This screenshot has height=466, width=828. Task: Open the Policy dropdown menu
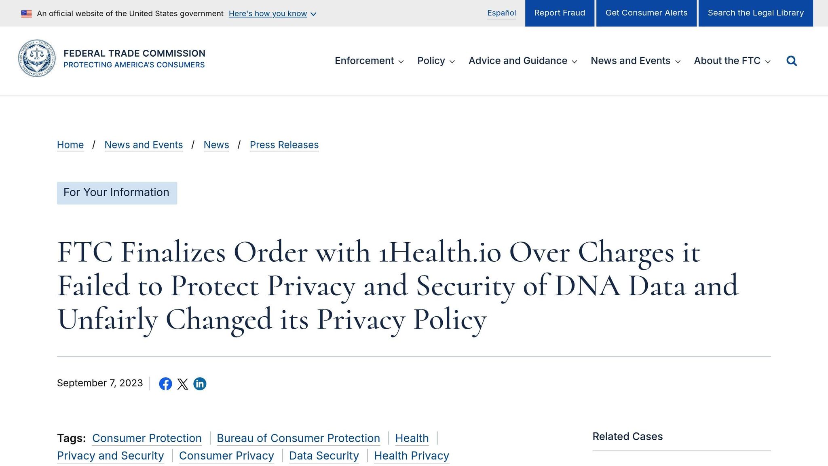pyautogui.click(x=436, y=61)
